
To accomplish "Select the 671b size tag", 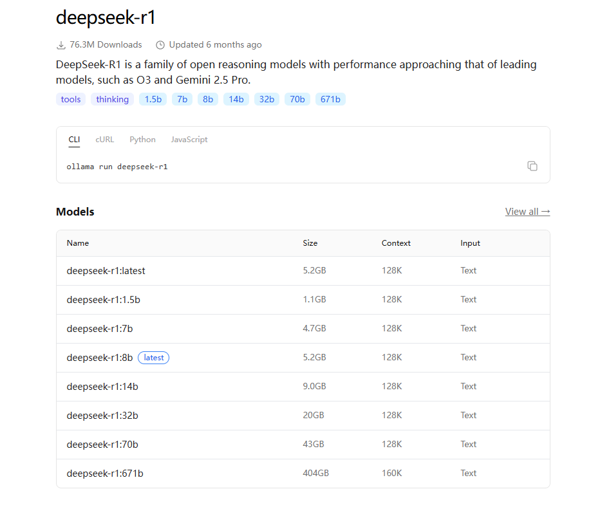I will tap(330, 100).
